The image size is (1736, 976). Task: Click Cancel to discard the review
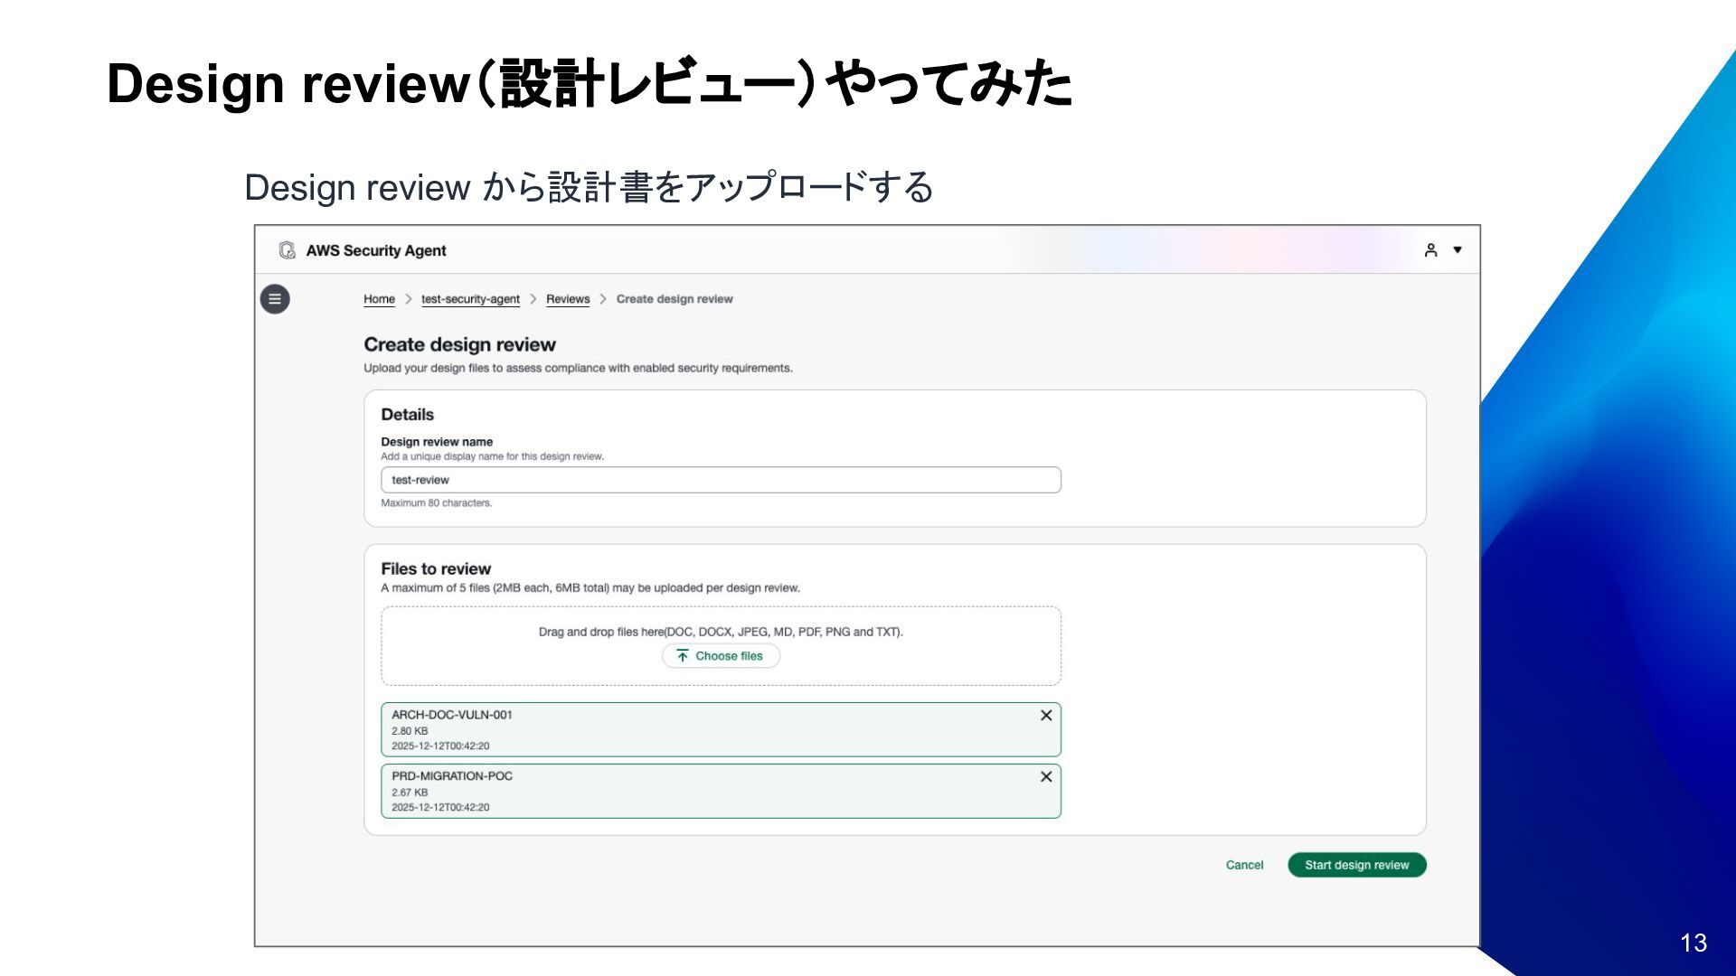tap(1244, 865)
